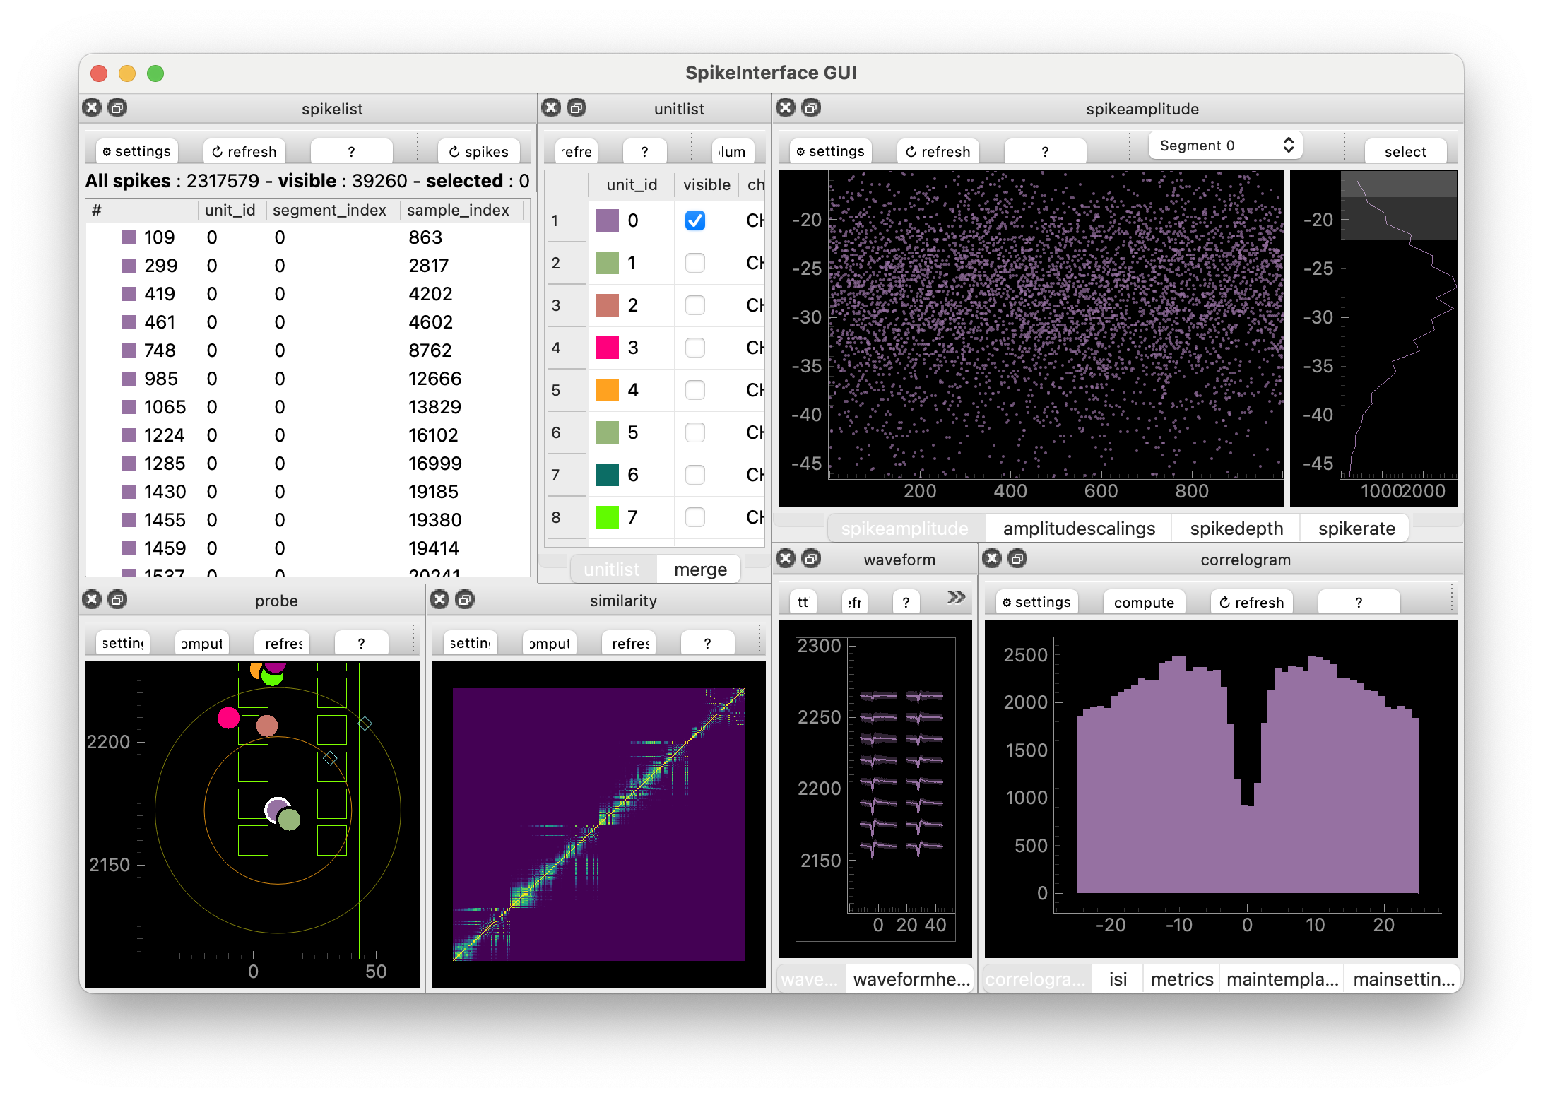The width and height of the screenshot is (1543, 1098).
Task: Expand the waveform toolbar overflow chevron
Action: click(955, 598)
